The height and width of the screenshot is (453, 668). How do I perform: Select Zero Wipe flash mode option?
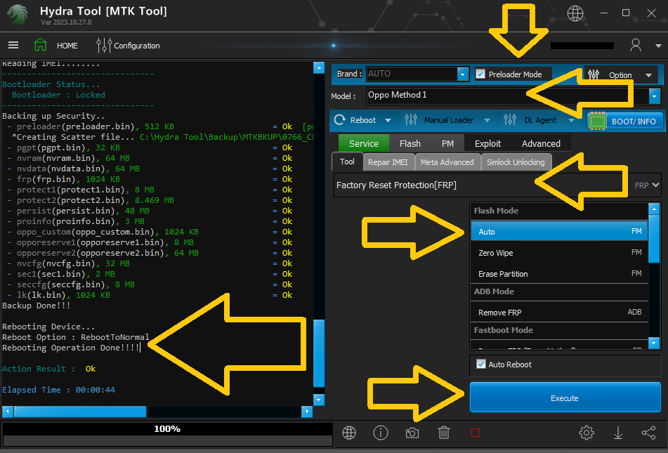(x=559, y=253)
